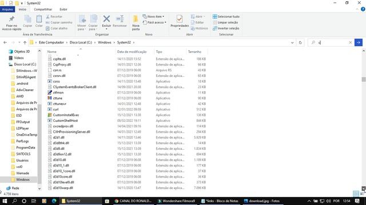Screen dimensions: 366x205
Task: Open the Windows Start button
Action: (x=5, y=201)
